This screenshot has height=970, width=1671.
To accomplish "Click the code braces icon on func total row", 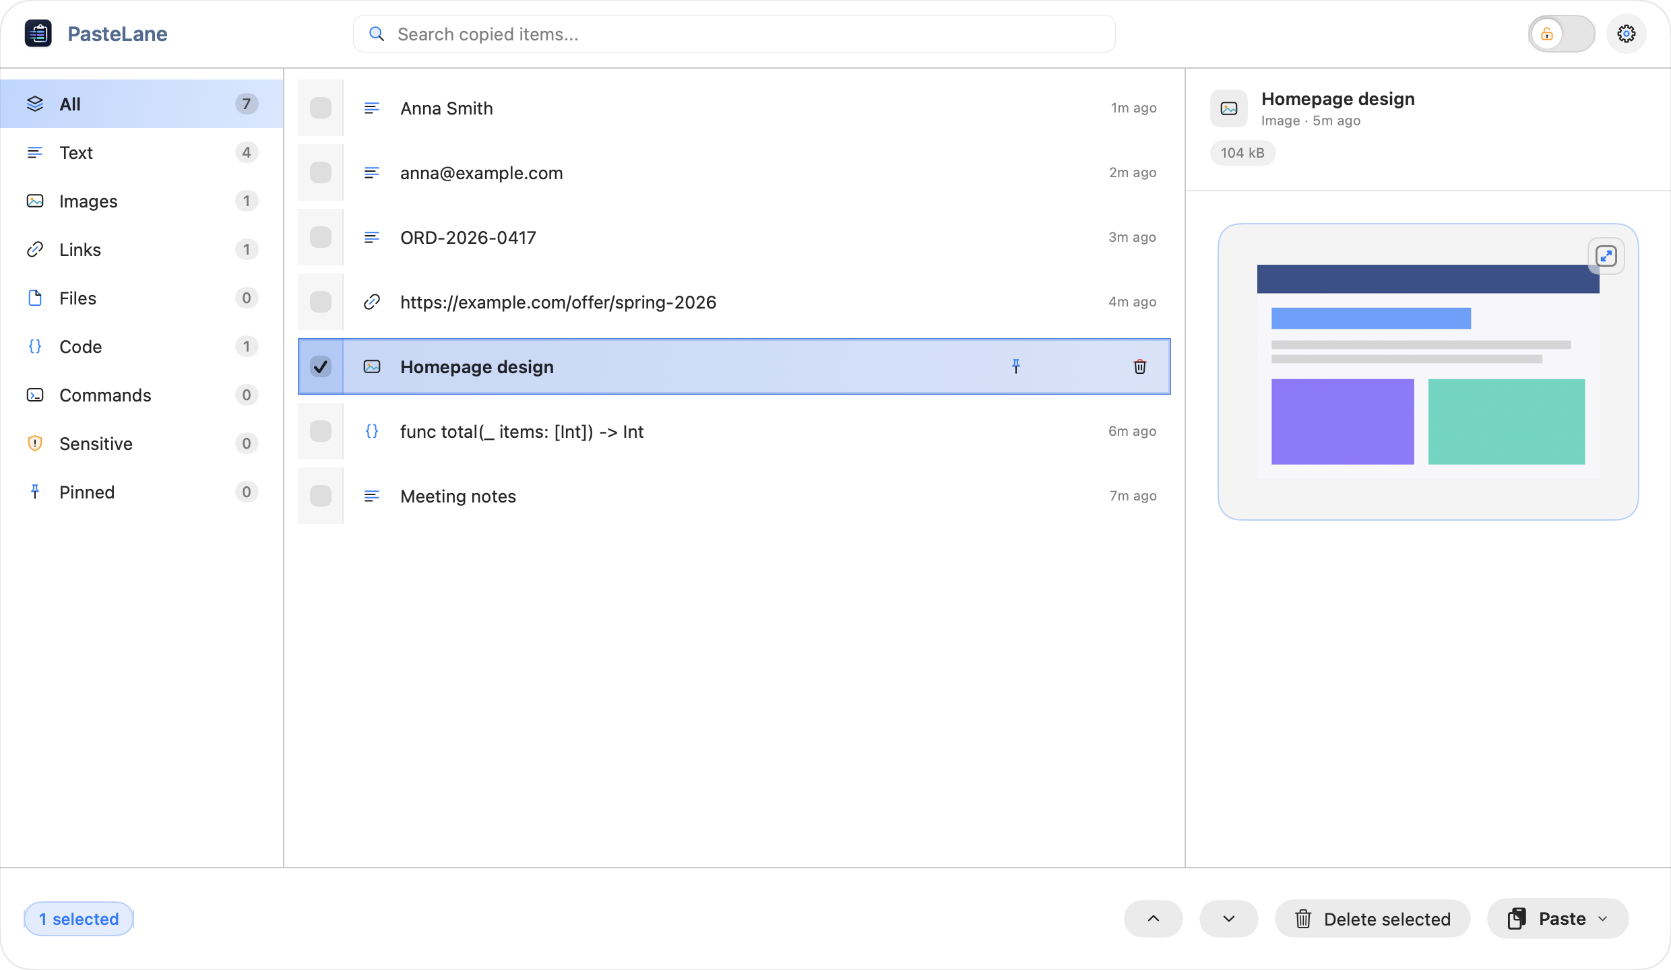I will pyautogui.click(x=372, y=431).
